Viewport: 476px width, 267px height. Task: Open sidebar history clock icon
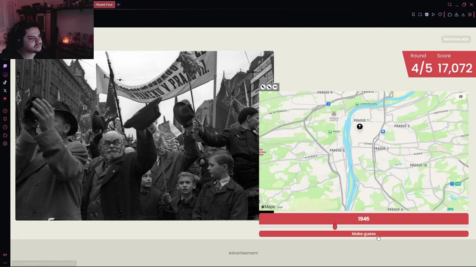[x=5, y=127]
